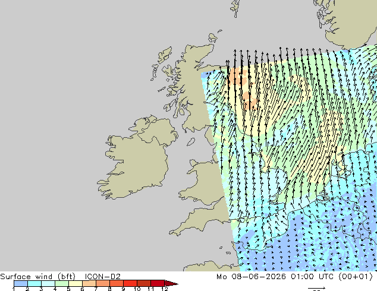Click the pale cyan Beaufort 3–4 legend swatch
The width and height of the screenshot is (377, 291).
tap(48, 283)
